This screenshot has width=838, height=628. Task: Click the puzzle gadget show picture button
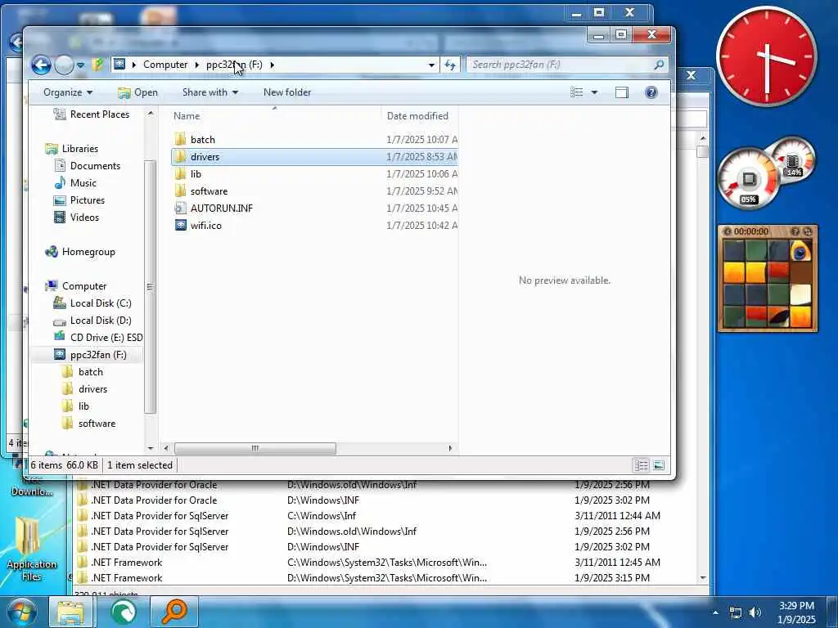tap(795, 231)
